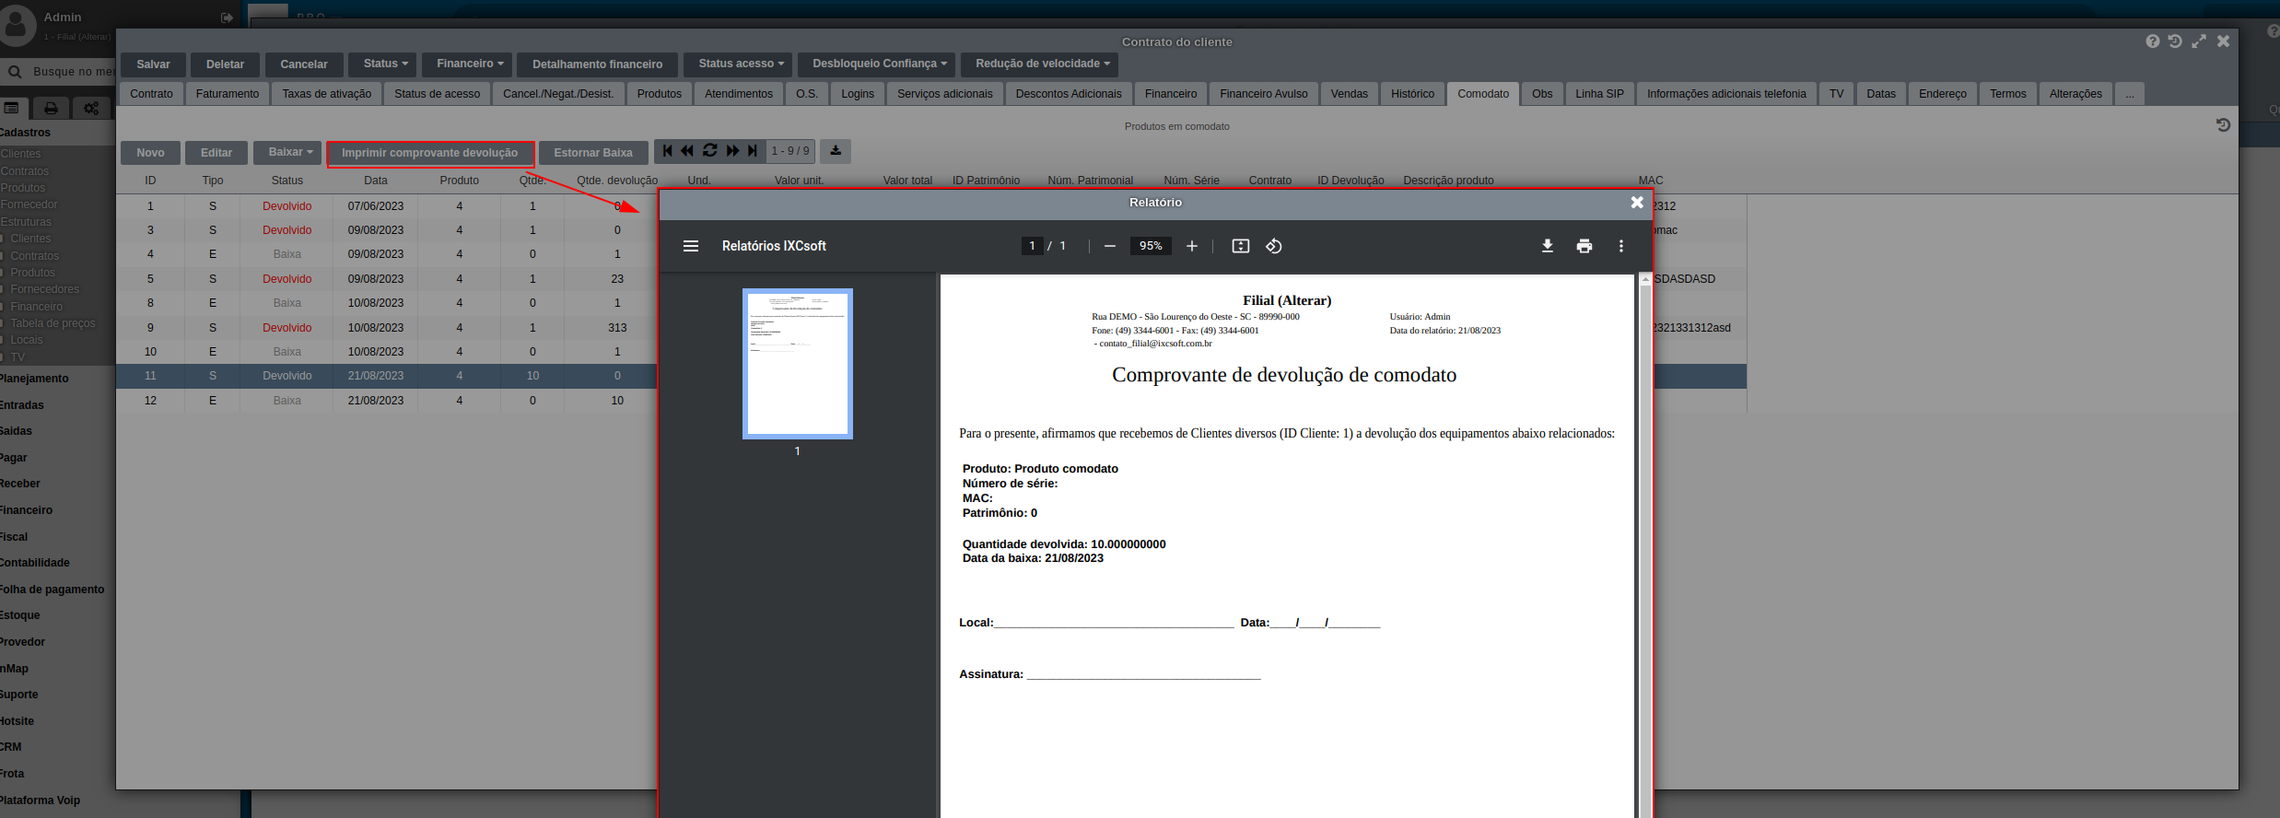The image size is (2280, 818).
Task: Click history icon in Contrato do cliente header
Action: pyautogui.click(x=2175, y=41)
